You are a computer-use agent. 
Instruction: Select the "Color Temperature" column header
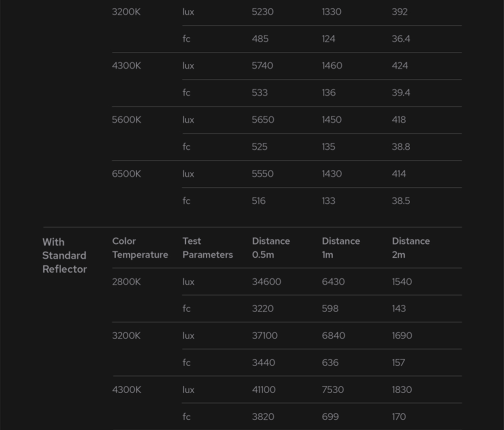click(x=140, y=248)
